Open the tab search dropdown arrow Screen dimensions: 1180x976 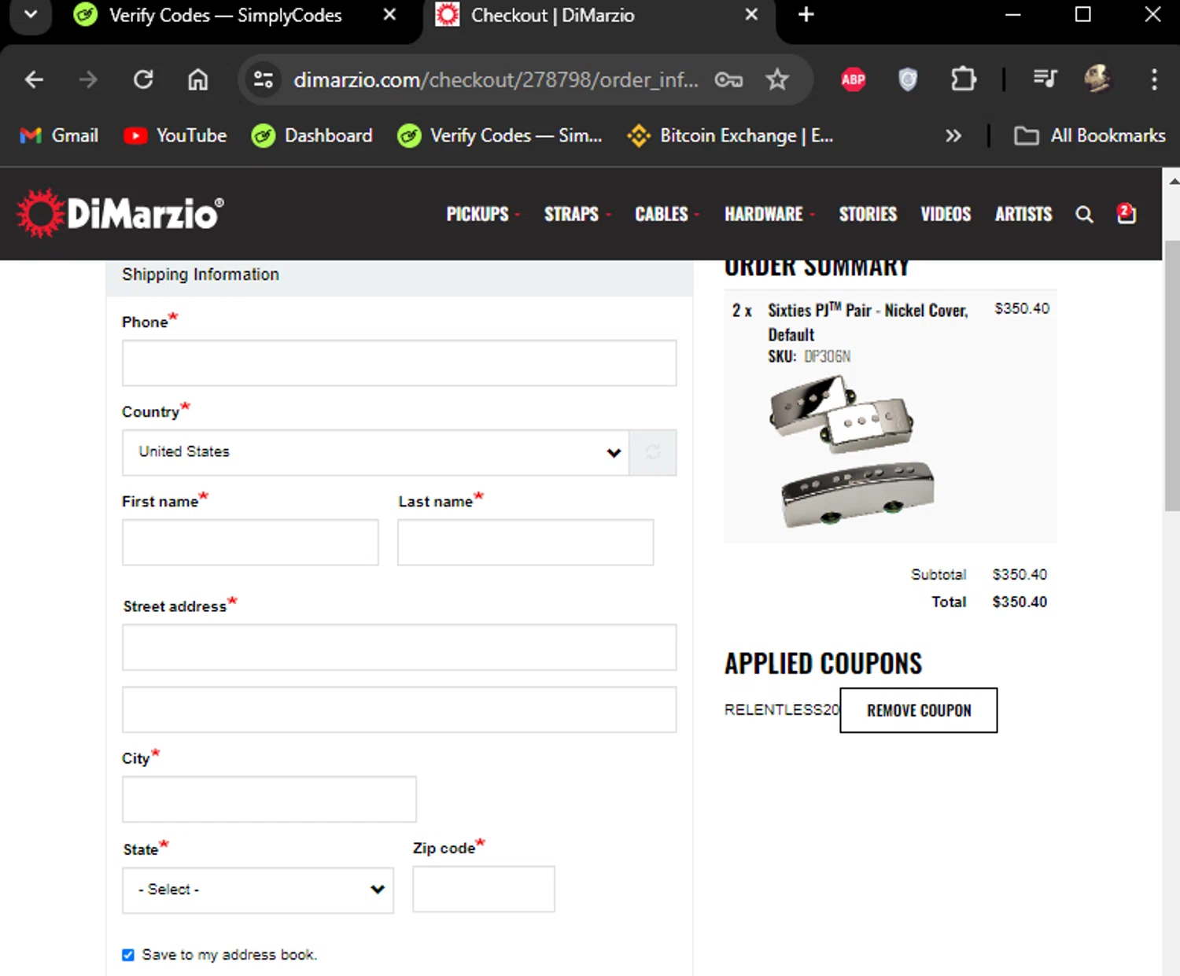click(31, 15)
